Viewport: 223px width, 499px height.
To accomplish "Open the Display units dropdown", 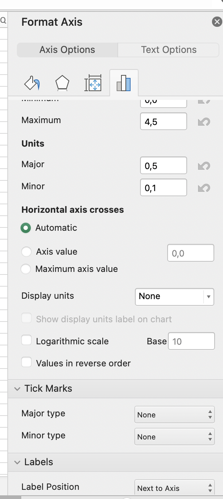I will [175, 297].
